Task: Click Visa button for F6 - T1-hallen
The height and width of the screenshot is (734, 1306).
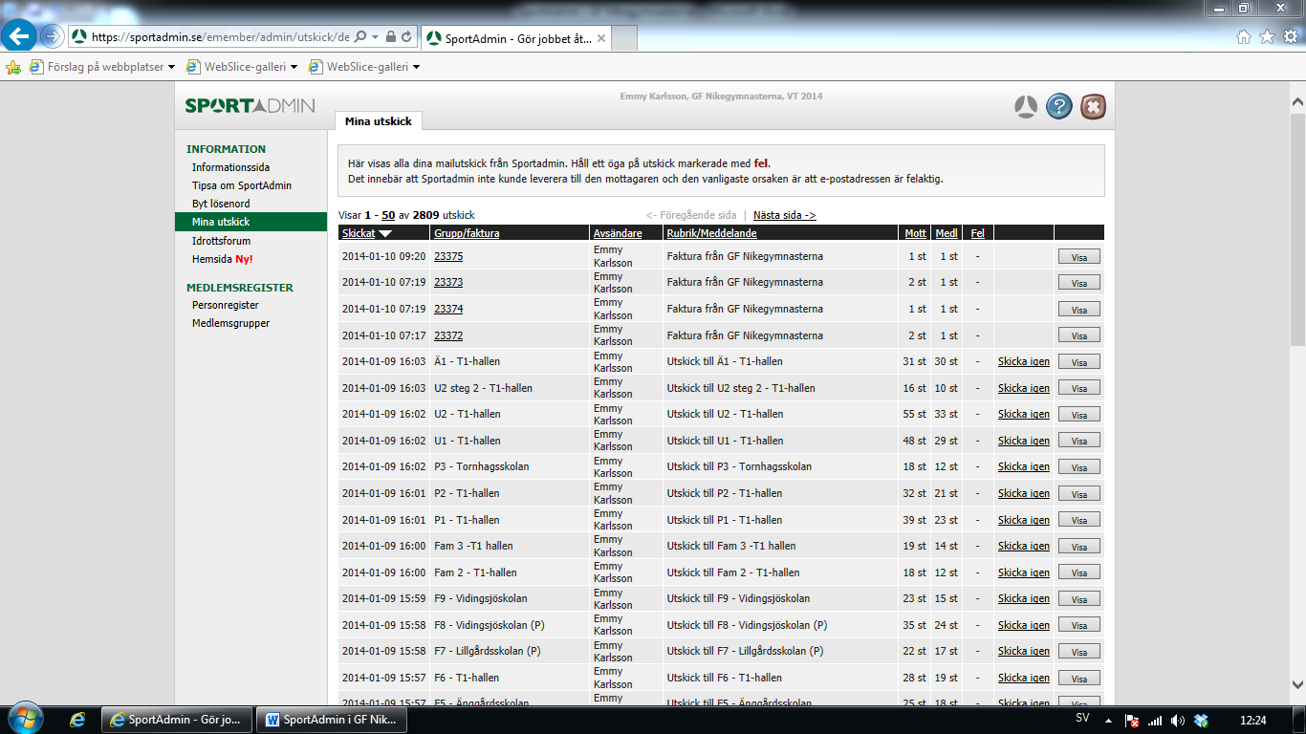Action: [1078, 678]
